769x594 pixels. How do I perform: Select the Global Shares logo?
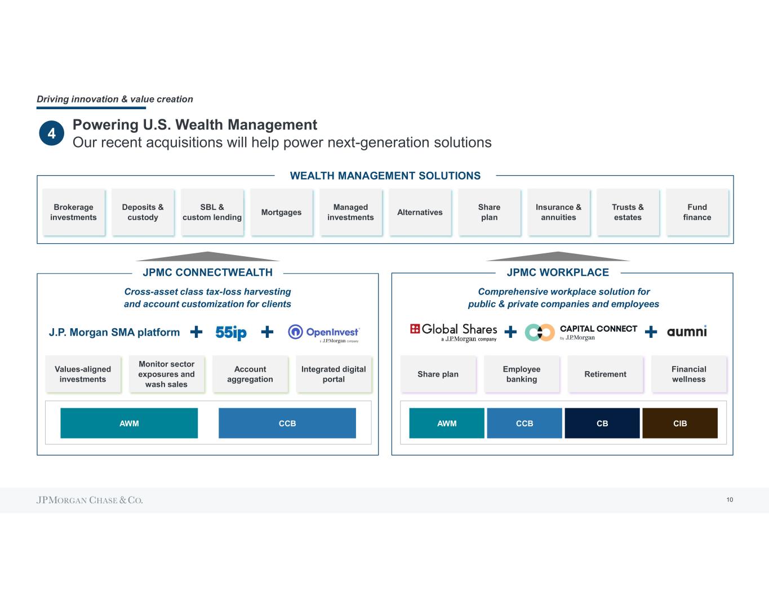[454, 332]
